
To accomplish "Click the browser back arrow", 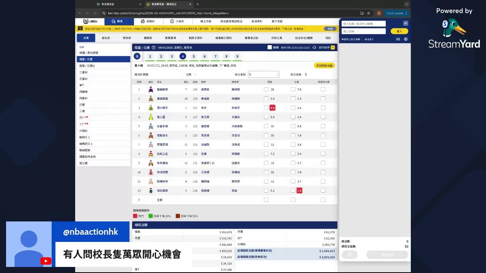I will [80, 13].
